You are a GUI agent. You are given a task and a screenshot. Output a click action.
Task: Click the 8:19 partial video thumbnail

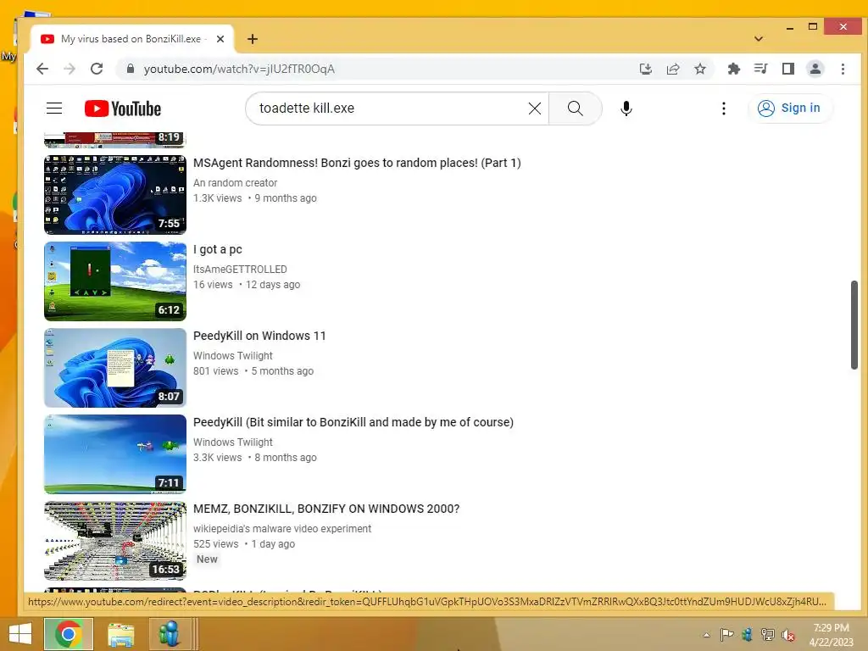(x=115, y=140)
